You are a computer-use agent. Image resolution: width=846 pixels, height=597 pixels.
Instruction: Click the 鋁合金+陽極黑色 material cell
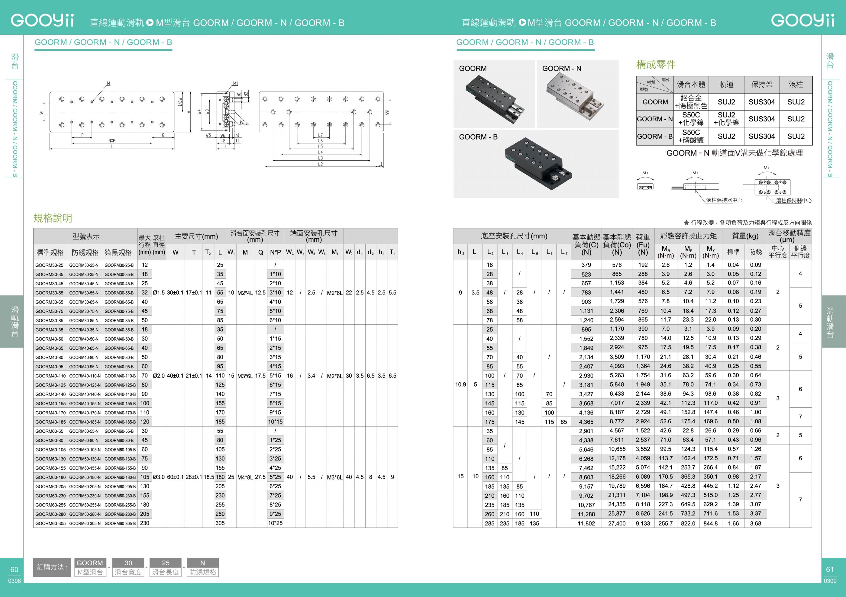click(x=691, y=102)
